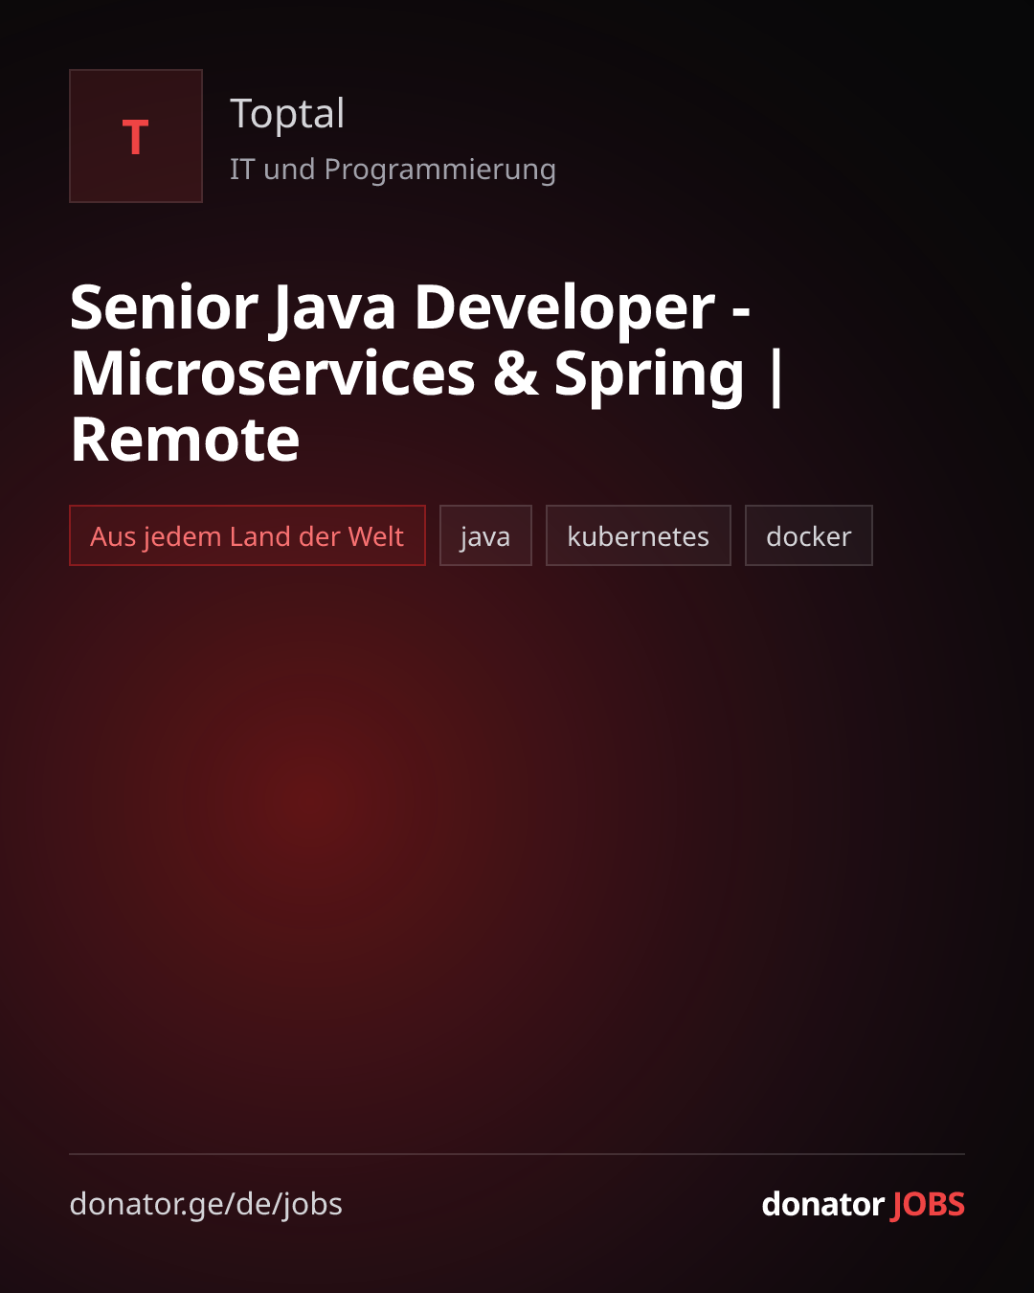Select the "Aus jedem Land der Welt" tag
Screen dimensions: 1034x1293
tap(247, 535)
